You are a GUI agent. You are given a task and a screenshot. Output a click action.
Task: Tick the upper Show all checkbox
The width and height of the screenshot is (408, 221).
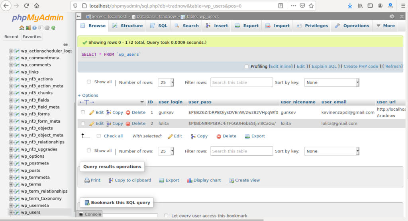click(89, 82)
